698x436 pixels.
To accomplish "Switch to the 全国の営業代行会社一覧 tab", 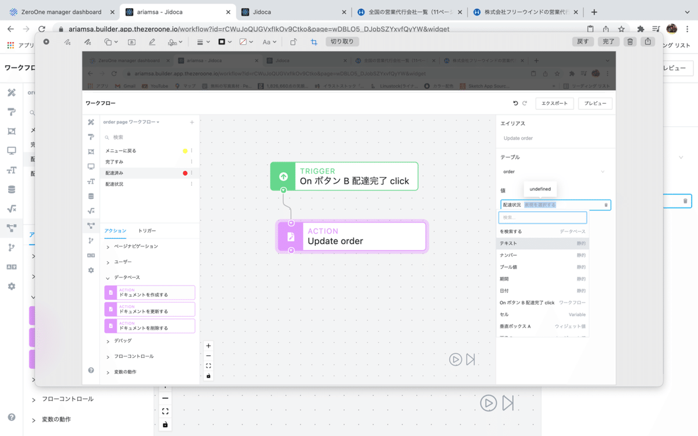I will pyautogui.click(x=410, y=12).
